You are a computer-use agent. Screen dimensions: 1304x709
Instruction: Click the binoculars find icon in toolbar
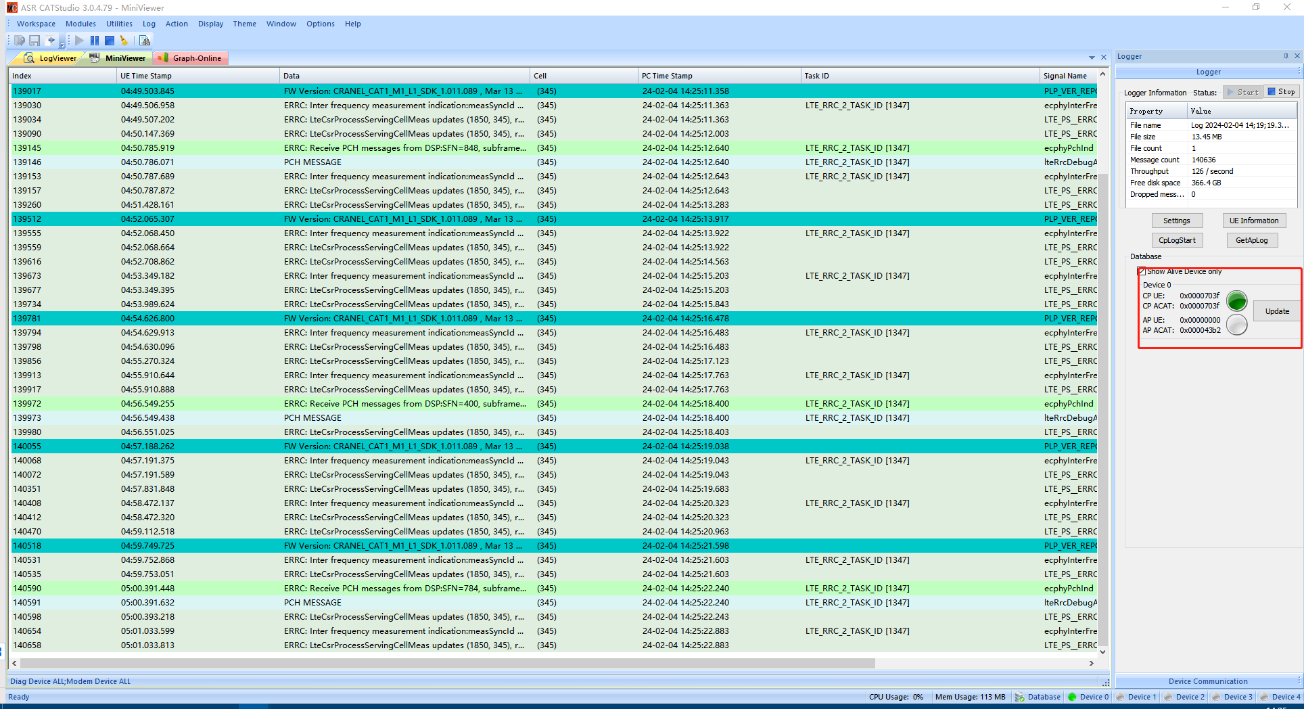(x=144, y=41)
